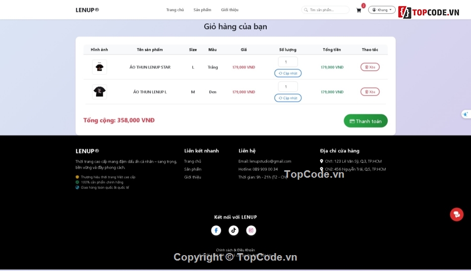Click Cập nhật for ÁO THUN LENUP STAR

pos(288,73)
